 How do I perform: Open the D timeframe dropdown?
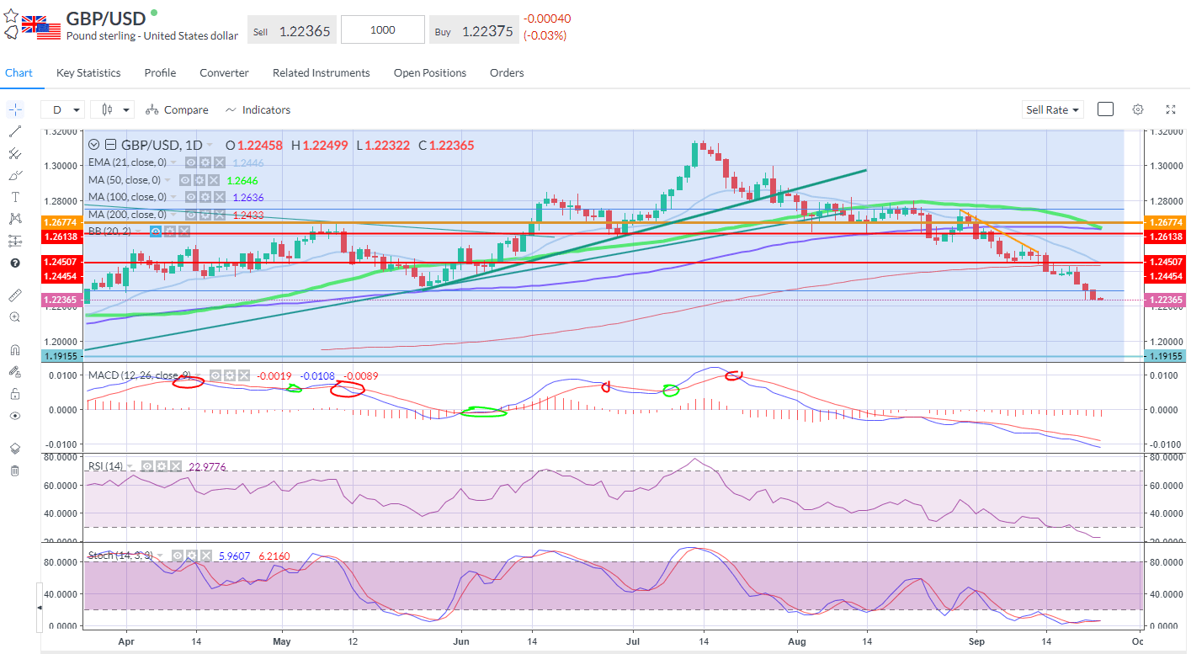[62, 109]
